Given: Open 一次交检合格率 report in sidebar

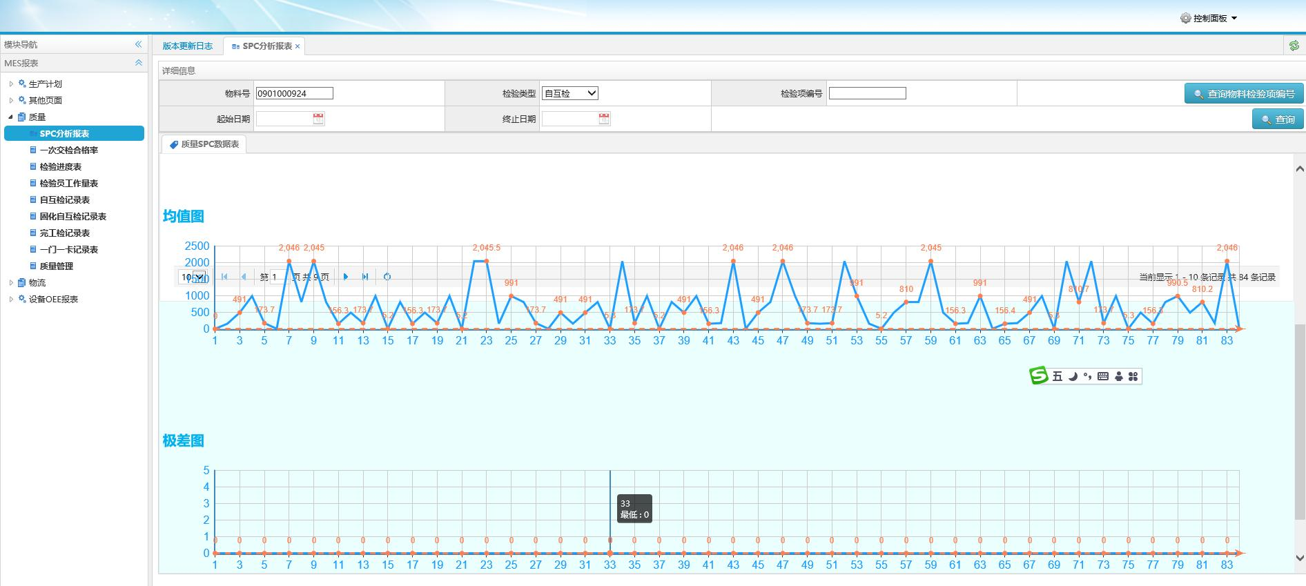Looking at the screenshot, I should tap(68, 150).
